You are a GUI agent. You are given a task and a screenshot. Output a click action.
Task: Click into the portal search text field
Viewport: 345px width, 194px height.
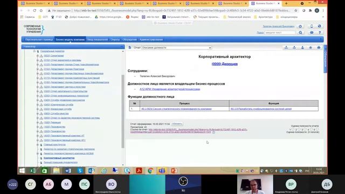click(x=280, y=32)
